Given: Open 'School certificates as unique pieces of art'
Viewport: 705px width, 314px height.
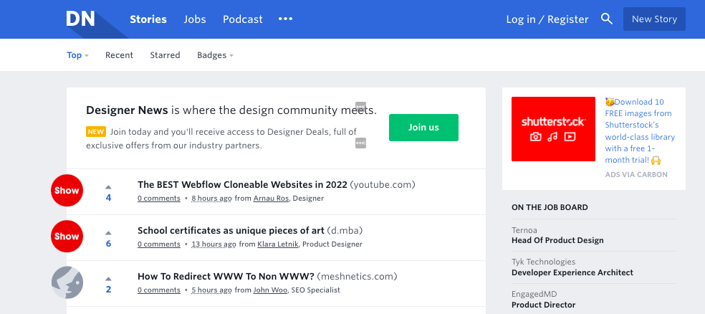Looking at the screenshot, I should tap(231, 230).
